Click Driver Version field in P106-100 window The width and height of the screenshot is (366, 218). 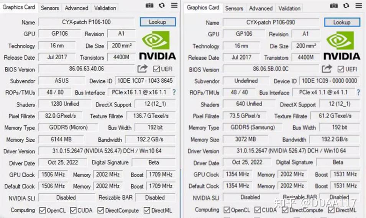pos(107,151)
